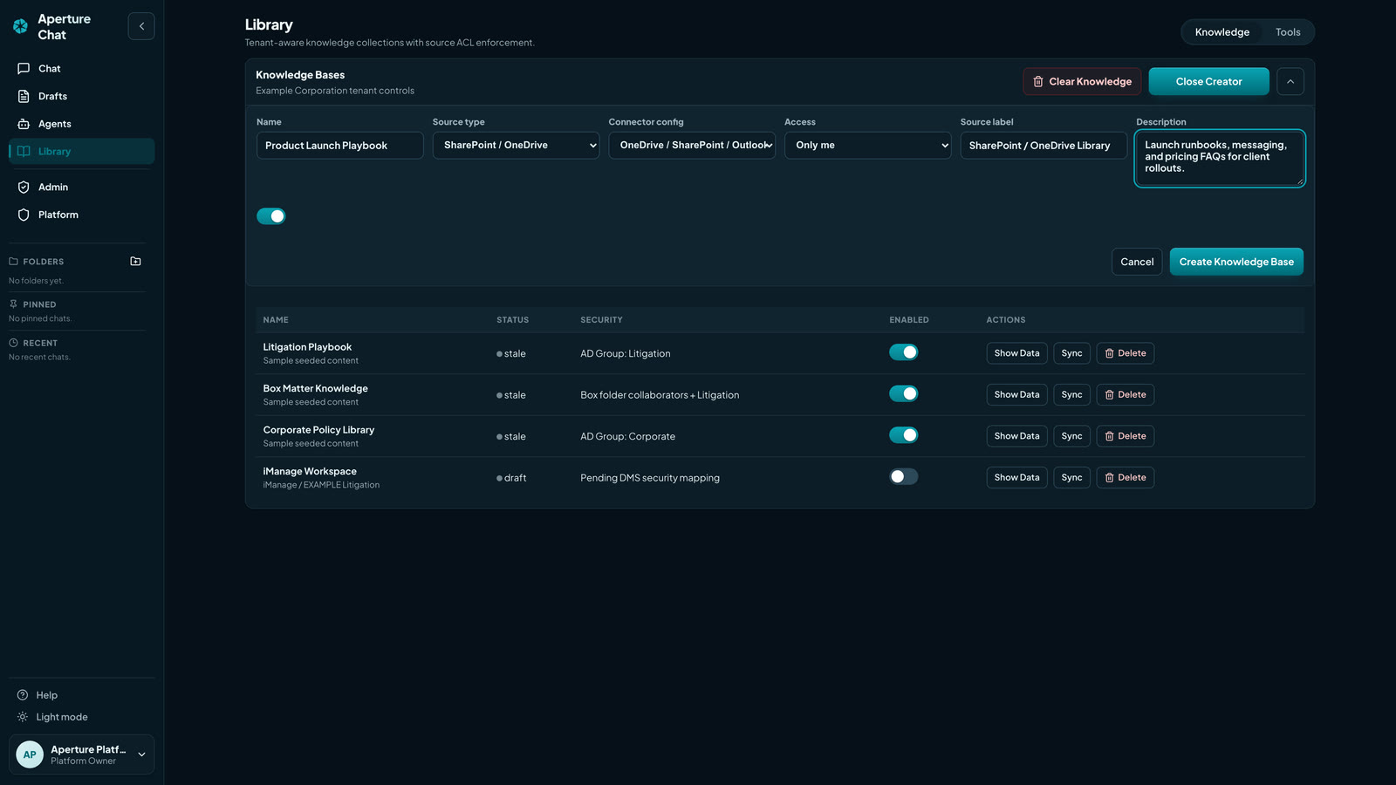Open Platform in the sidebar
The image size is (1396, 785).
point(81,215)
